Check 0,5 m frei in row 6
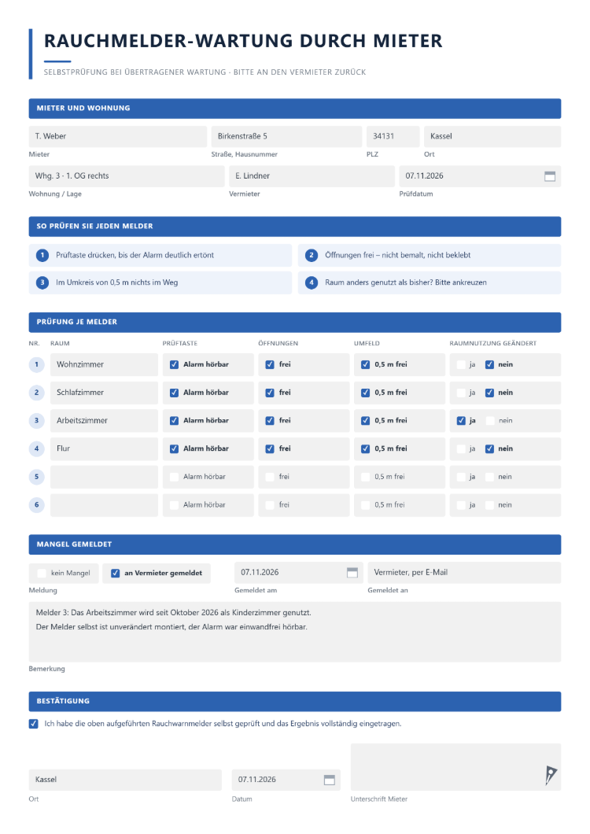 (x=366, y=505)
